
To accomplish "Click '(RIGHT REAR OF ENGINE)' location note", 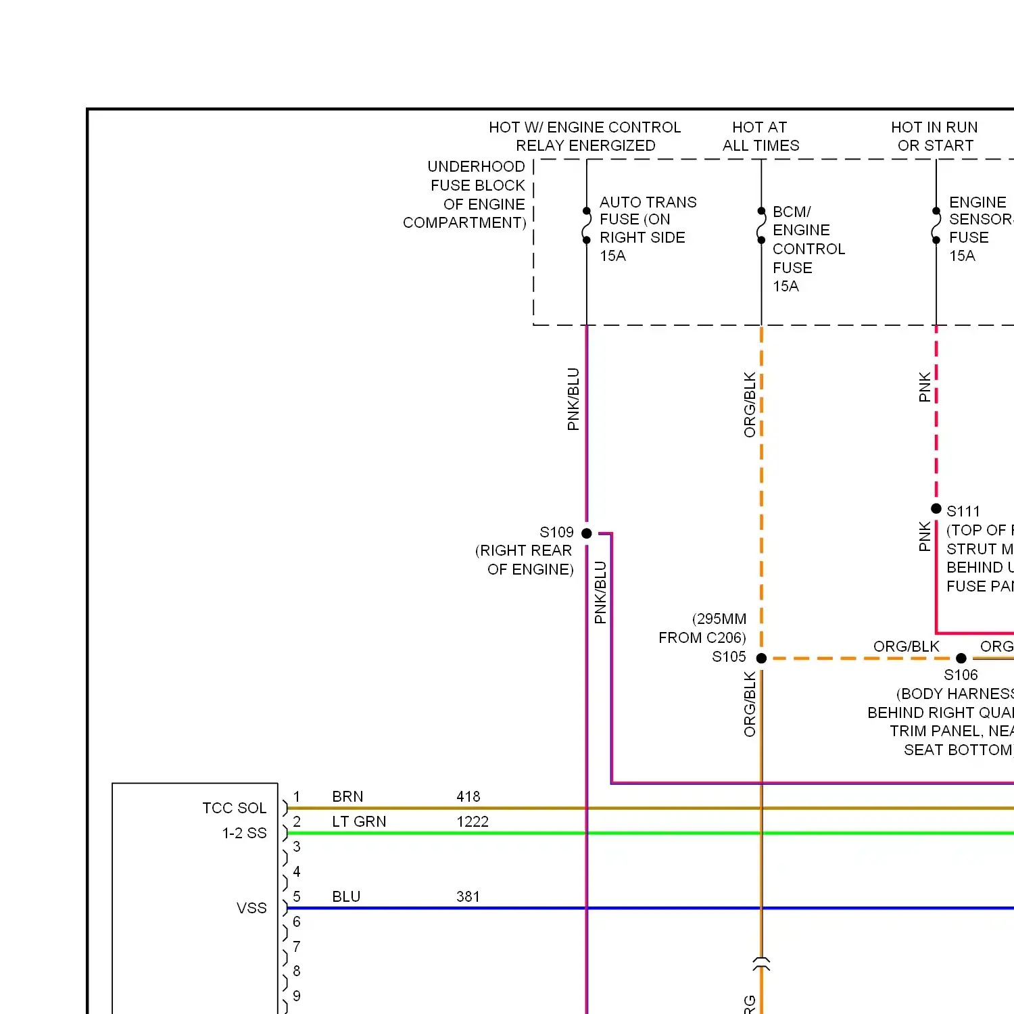I will pos(525,560).
